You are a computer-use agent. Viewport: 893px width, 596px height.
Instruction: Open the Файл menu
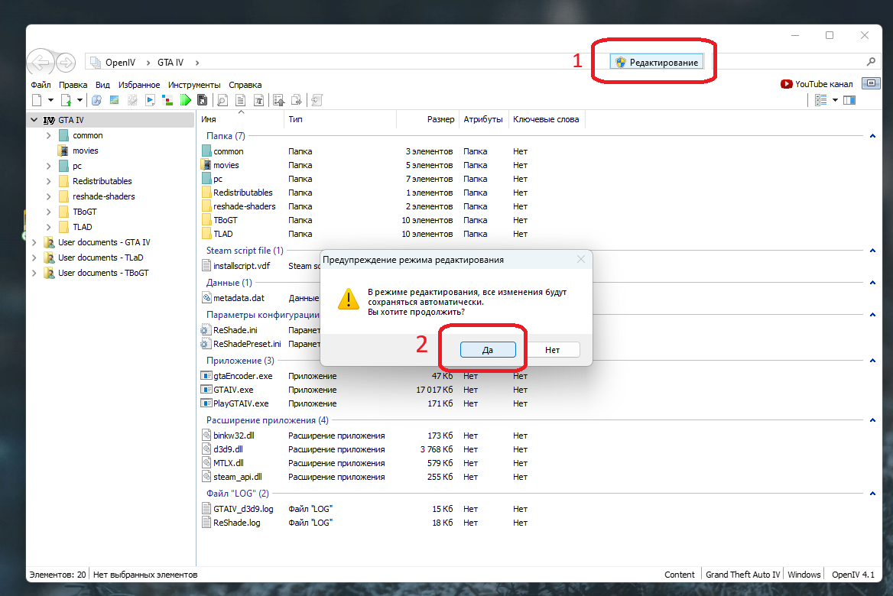click(41, 85)
